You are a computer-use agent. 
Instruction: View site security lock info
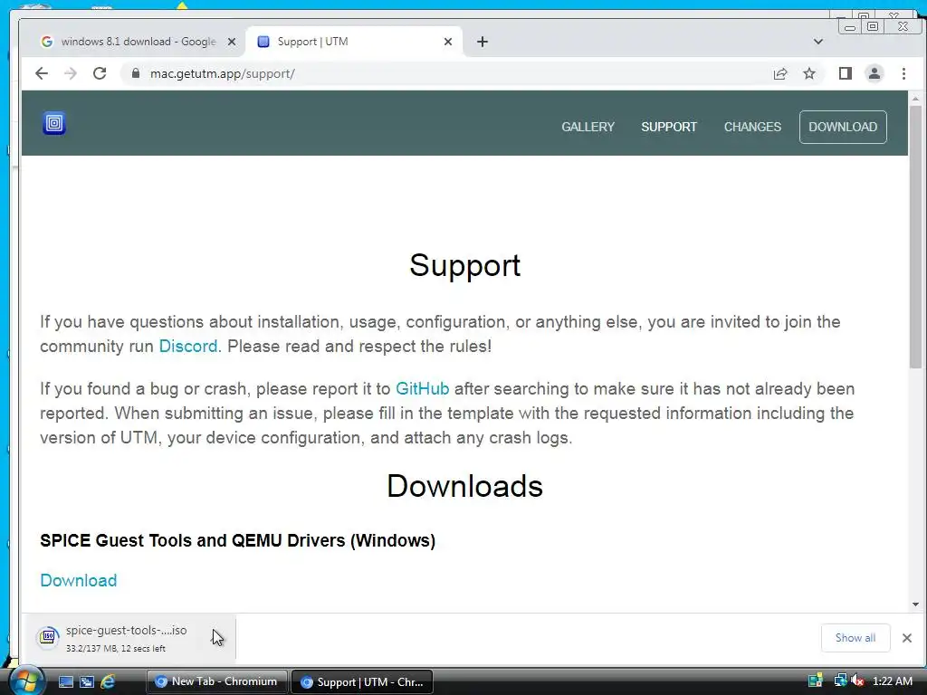(x=136, y=73)
